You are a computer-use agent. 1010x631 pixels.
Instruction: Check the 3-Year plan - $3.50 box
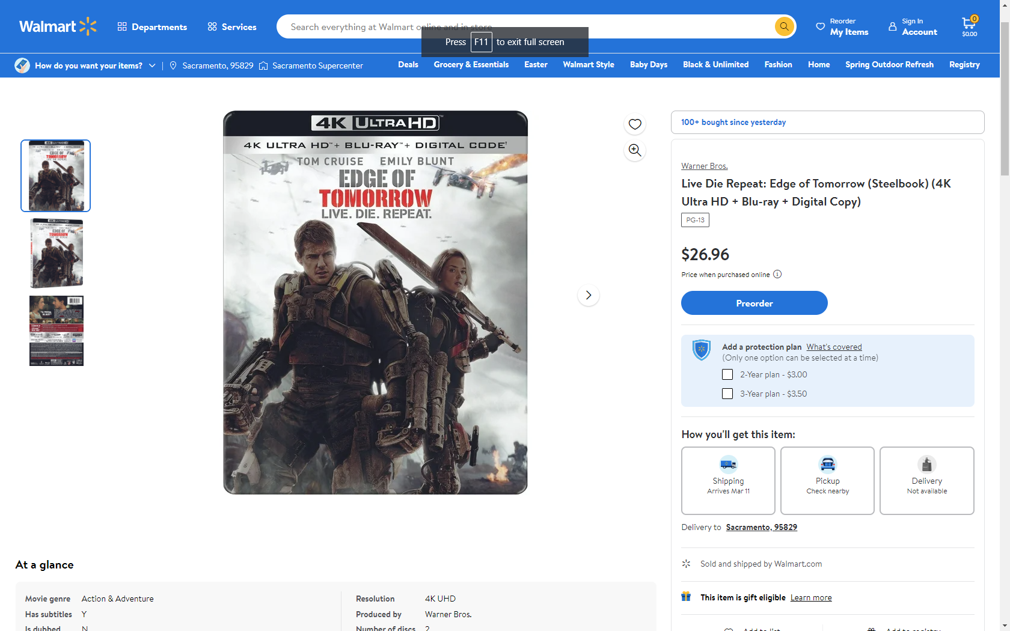click(x=727, y=394)
